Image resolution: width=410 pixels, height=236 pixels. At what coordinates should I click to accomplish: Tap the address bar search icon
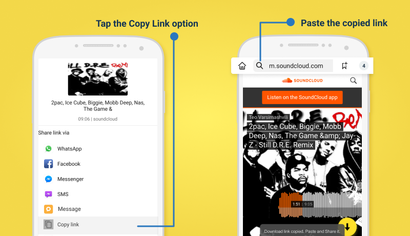(x=259, y=65)
